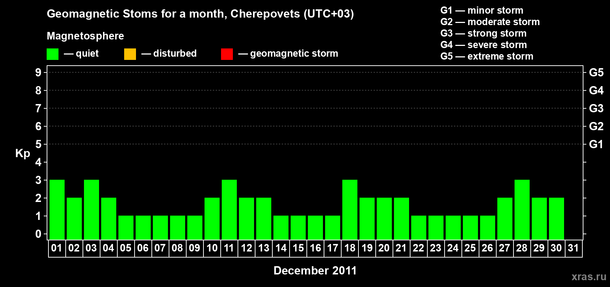Screen dimensions: 610x287
Task: Click the chart title mentioning Cherepovets
Action: pos(200,14)
